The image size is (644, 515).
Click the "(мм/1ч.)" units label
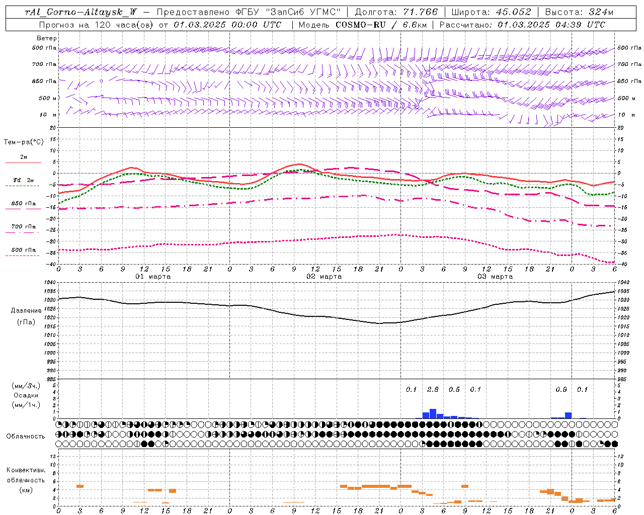[x=26, y=405]
